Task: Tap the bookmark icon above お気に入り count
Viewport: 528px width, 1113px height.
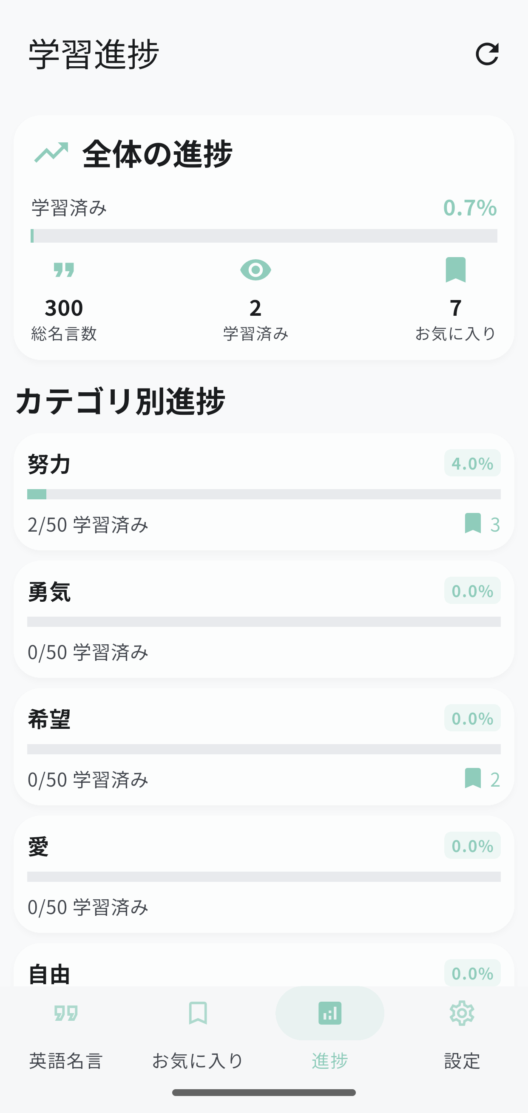Action: [x=455, y=269]
